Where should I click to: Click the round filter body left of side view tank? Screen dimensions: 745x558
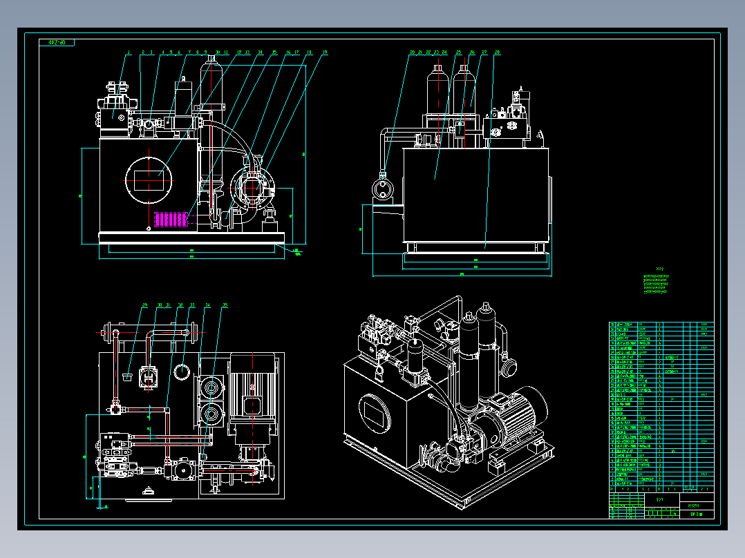point(383,189)
